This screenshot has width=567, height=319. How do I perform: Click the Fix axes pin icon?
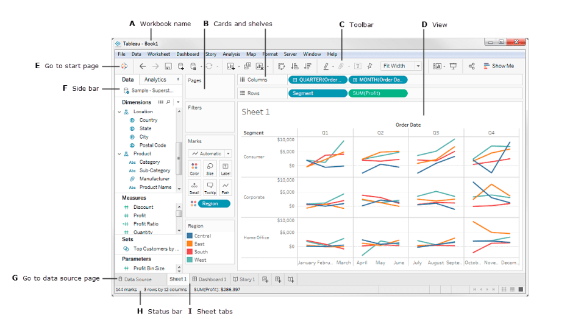[x=369, y=66]
